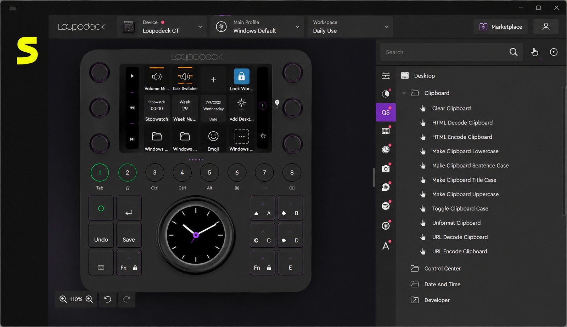Select Toggle Clipboard Case action
Viewport: 567px width, 327px height.
[x=460, y=208]
